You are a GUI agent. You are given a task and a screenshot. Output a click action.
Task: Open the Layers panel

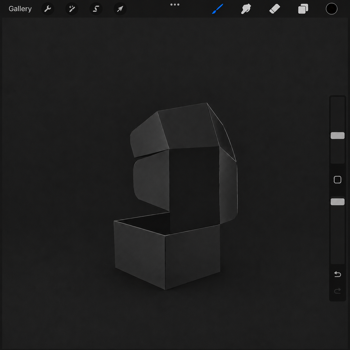point(303,9)
